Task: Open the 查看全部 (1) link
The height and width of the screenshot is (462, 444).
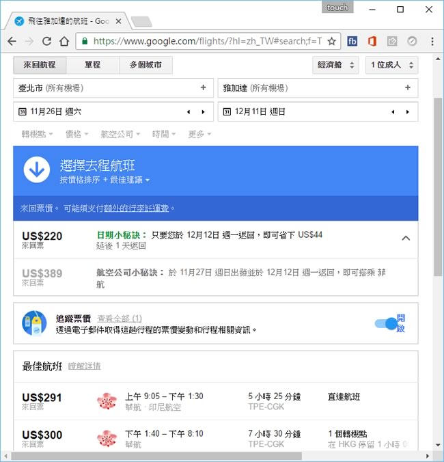Action: [x=119, y=318]
